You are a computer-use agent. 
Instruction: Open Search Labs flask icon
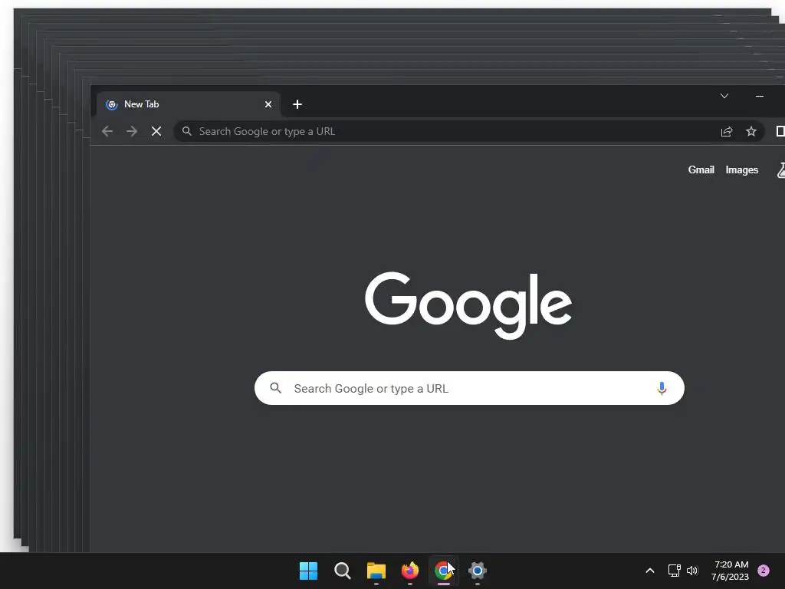pos(781,169)
